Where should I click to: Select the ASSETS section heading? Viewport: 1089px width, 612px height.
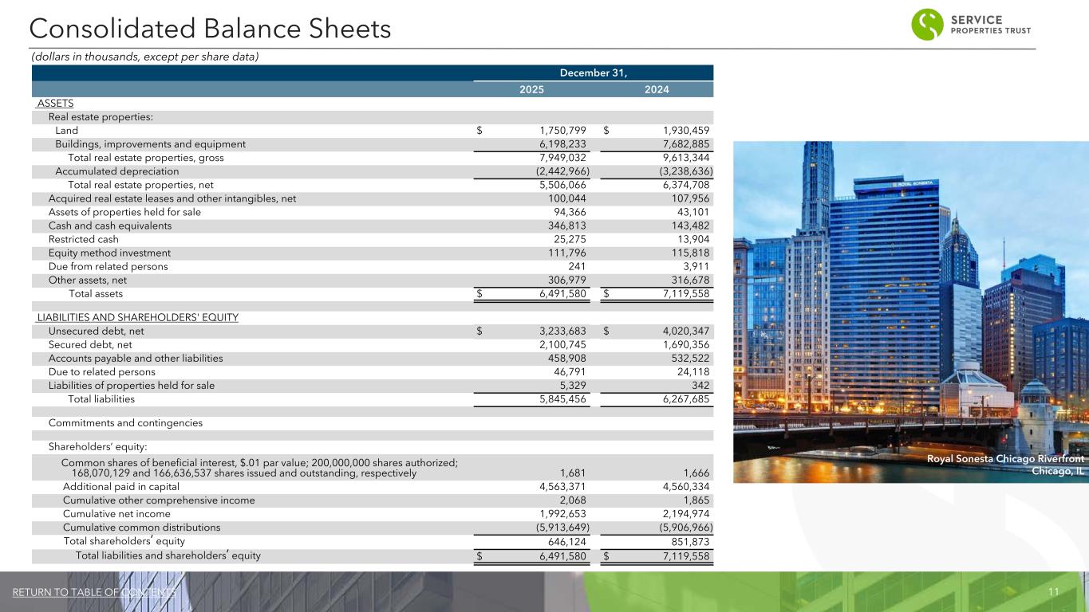point(56,104)
